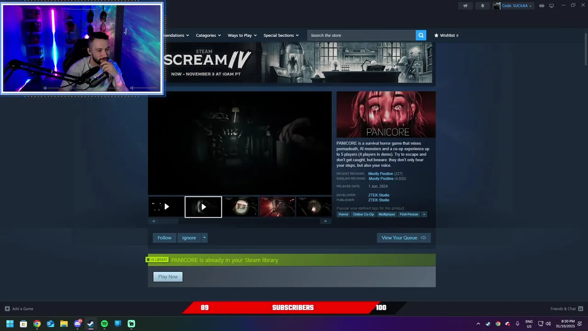Open Google Chrome from taskbar
The height and width of the screenshot is (331, 588).
37,324
